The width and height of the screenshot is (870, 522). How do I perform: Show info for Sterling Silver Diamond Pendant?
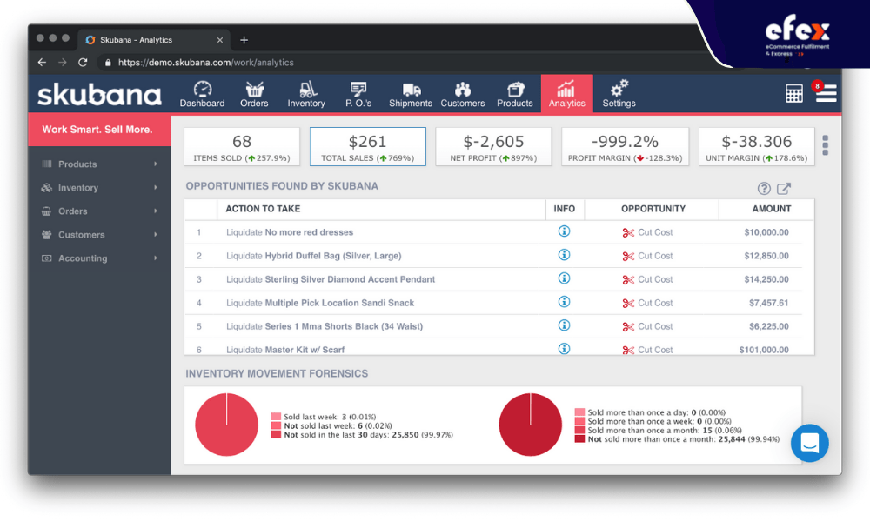tap(564, 278)
